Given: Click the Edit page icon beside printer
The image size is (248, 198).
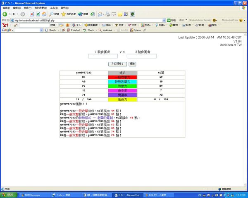Looking at the screenshot, I should 114,14.
